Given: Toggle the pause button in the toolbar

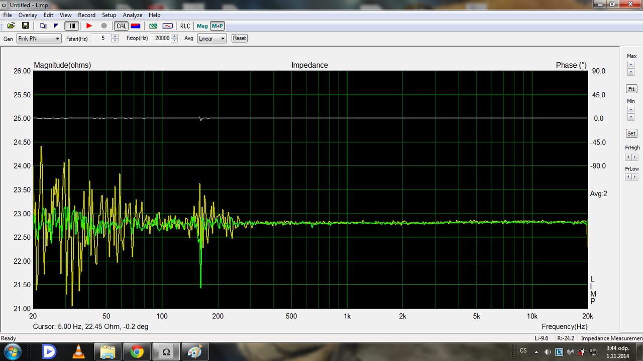Looking at the screenshot, I should (72, 26).
